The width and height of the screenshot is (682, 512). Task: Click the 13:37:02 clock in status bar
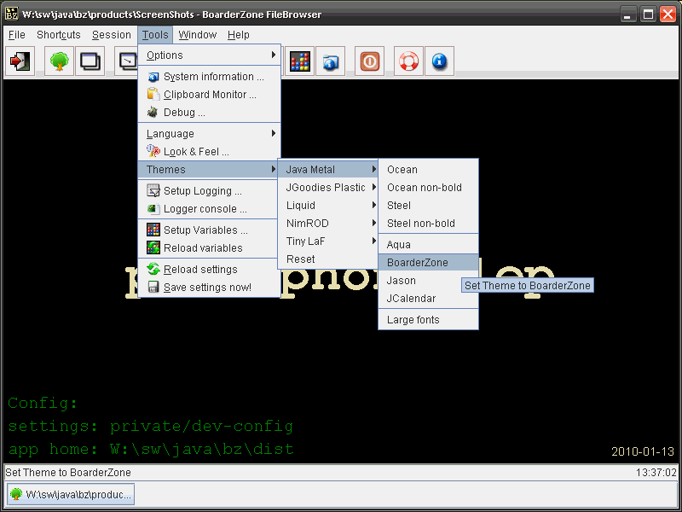656,473
